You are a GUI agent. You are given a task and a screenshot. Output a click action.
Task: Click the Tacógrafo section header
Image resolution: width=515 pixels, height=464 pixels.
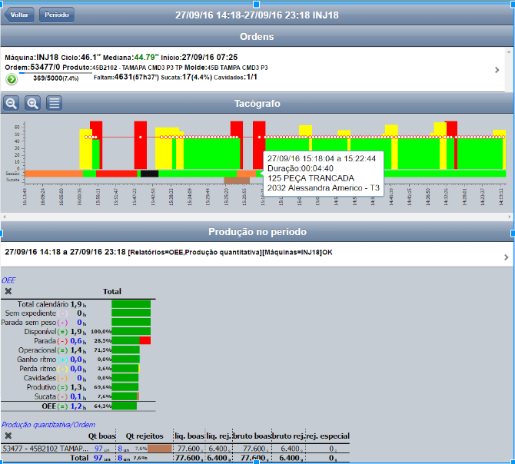click(x=257, y=104)
